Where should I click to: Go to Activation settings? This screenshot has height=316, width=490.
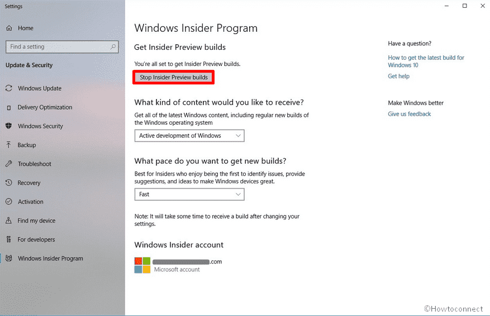(63, 201)
